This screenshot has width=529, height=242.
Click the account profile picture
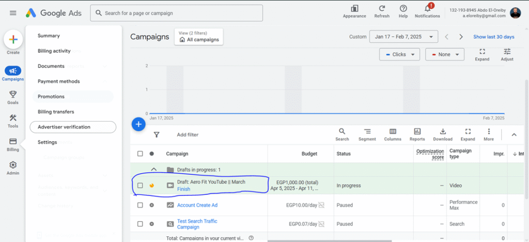pos(515,13)
